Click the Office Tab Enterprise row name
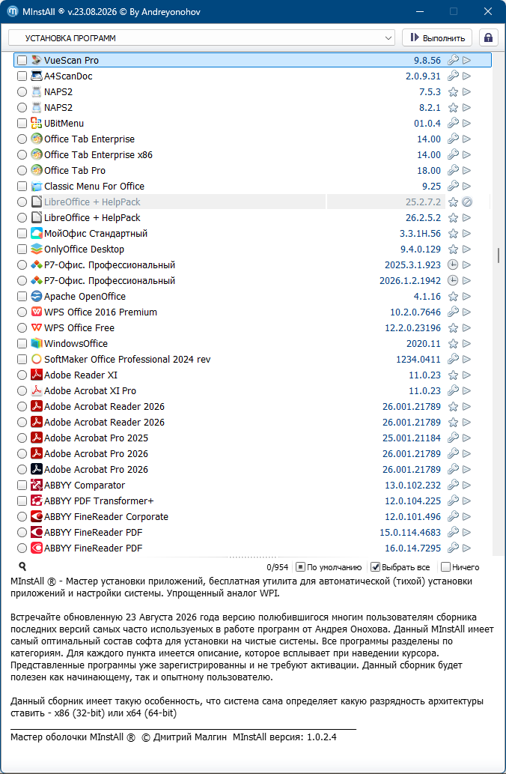Viewport: 506px width, 774px height. (89, 139)
